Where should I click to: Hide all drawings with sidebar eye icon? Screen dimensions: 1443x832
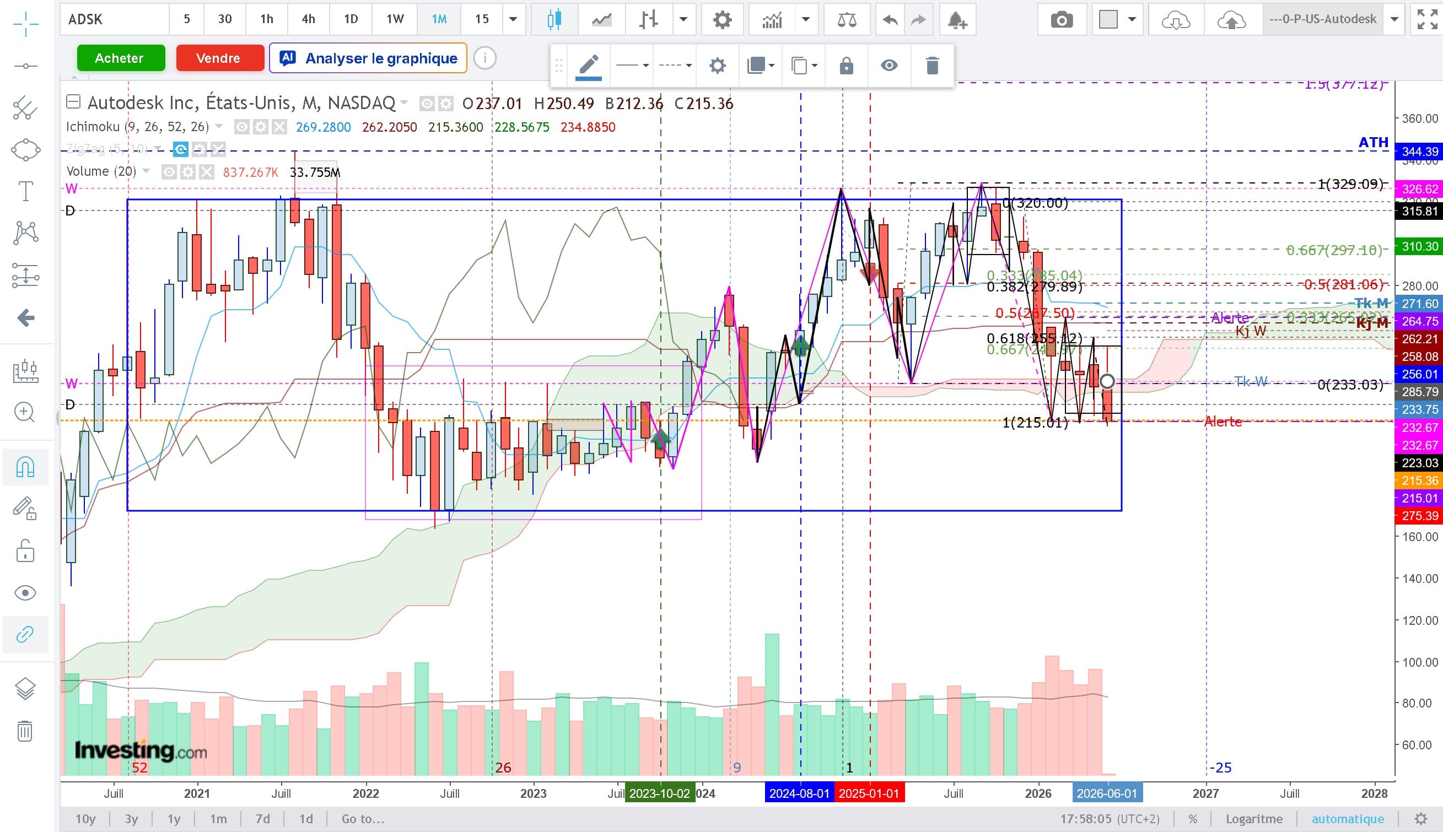tap(25, 592)
